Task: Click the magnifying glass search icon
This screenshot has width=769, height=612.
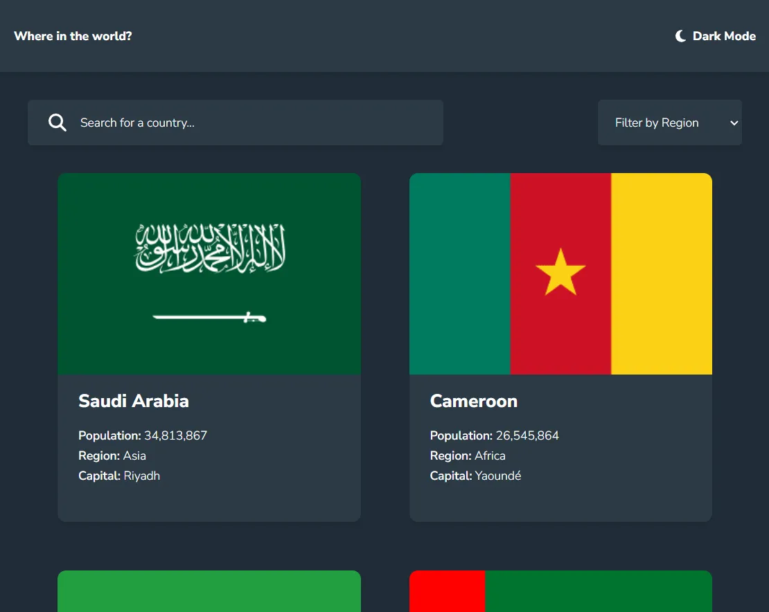Action: 58,123
